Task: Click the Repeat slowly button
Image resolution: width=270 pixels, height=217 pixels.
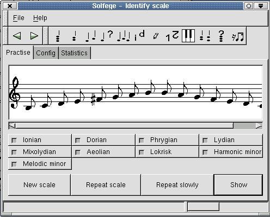Action: pos(177,185)
